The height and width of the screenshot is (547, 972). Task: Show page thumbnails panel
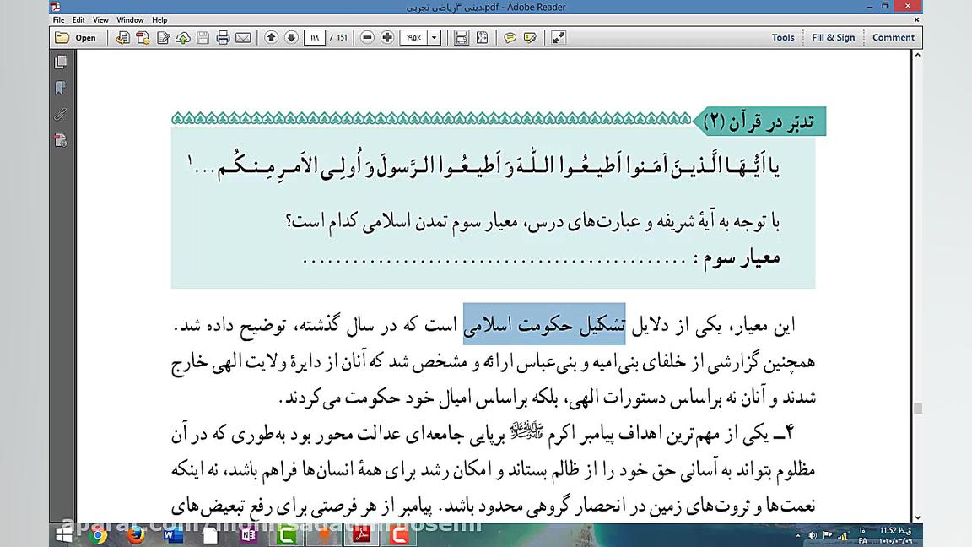[61, 62]
